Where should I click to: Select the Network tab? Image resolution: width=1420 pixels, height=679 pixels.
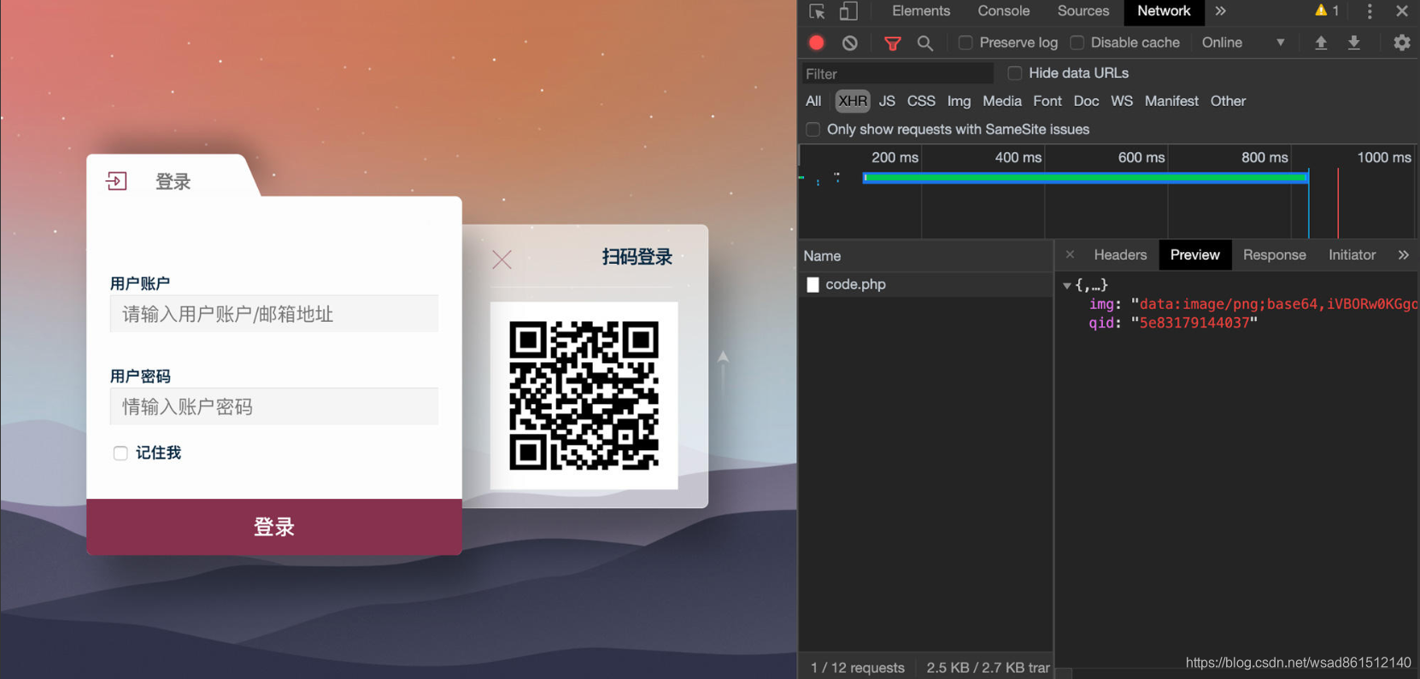(x=1164, y=11)
